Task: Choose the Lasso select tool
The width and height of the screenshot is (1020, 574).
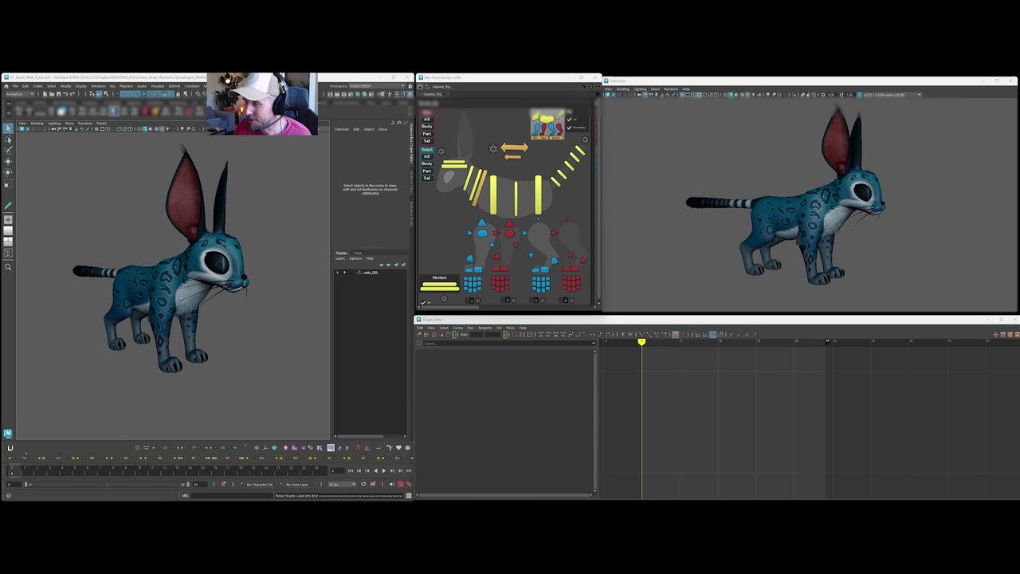Action: [8, 140]
